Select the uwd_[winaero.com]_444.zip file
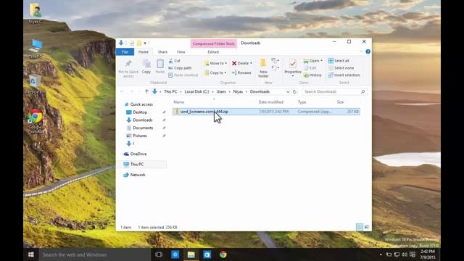The width and height of the screenshot is (464, 261). [x=266, y=112]
